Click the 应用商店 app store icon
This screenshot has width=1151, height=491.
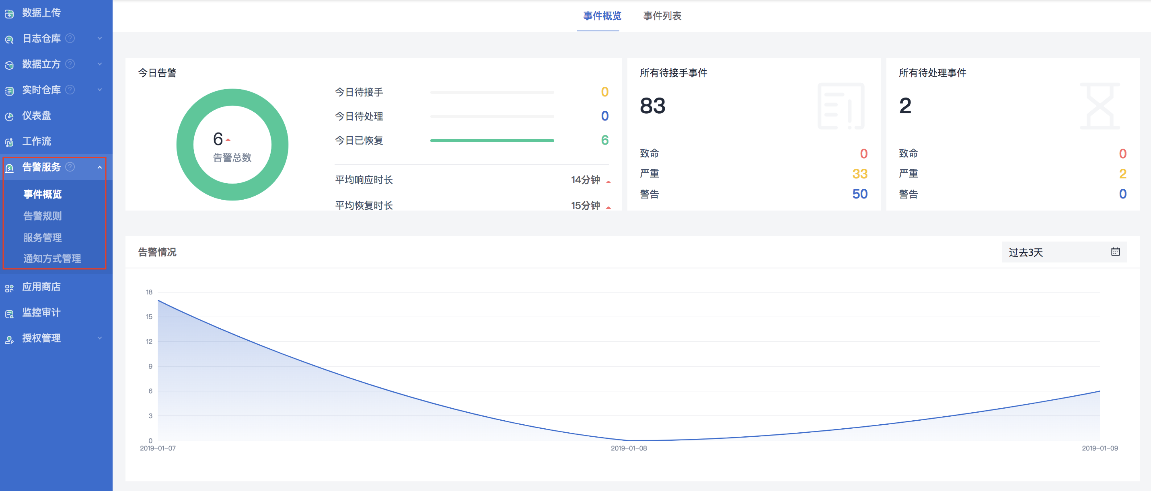(x=9, y=288)
